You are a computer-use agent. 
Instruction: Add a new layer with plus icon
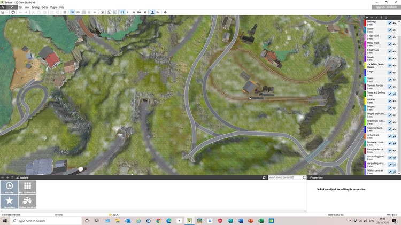point(366,17)
